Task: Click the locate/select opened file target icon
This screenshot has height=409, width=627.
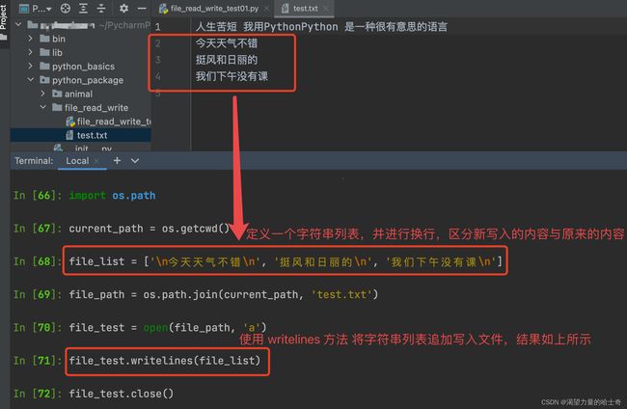Action: (x=66, y=8)
